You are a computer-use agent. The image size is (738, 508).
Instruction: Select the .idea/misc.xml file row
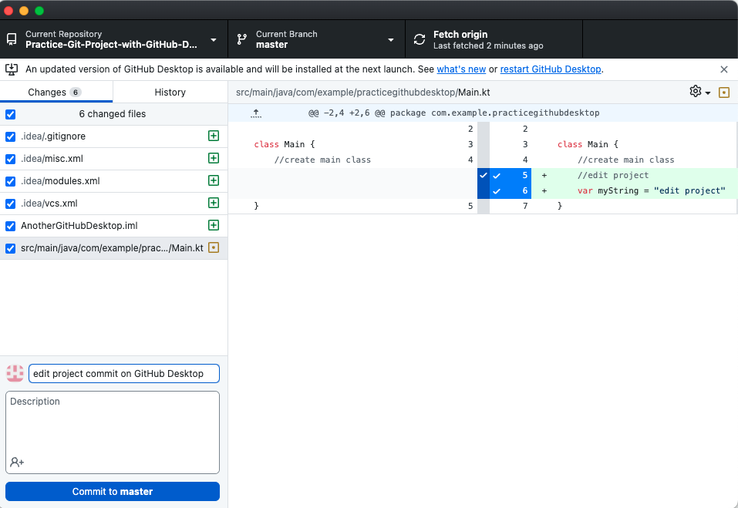pos(113,159)
